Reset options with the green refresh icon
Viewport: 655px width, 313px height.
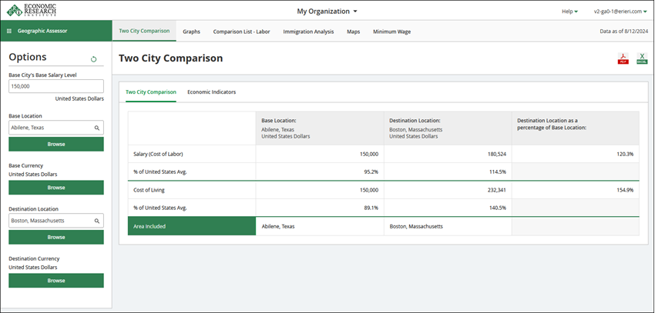(x=93, y=59)
